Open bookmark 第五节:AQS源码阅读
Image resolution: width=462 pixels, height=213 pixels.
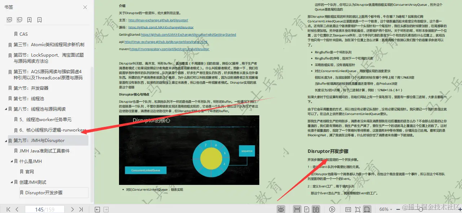click(48, 75)
